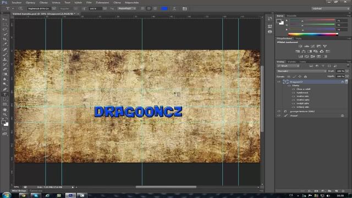Open the layer blend mode dropdown
Image resolution: width=352 pixels, height=198 pixels.
pos(301,71)
